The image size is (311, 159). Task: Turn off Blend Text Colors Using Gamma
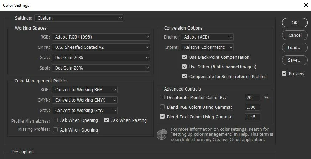coord(162,117)
